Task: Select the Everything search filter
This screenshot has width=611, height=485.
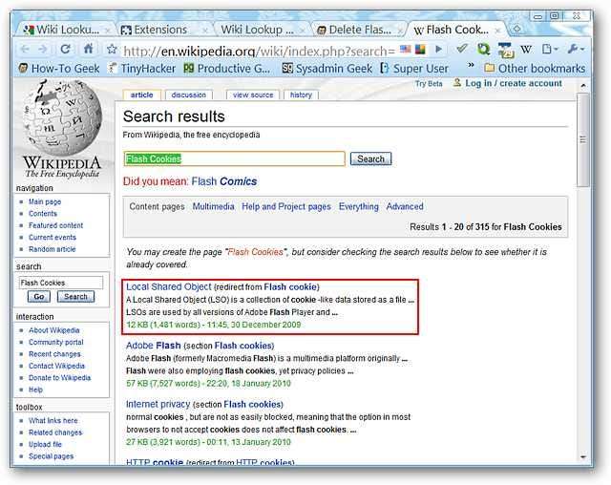Action: [359, 206]
